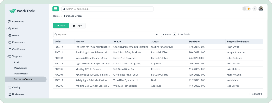
Task: Click due date 21.7.2025. 0:00
Action: [x=197, y=80]
